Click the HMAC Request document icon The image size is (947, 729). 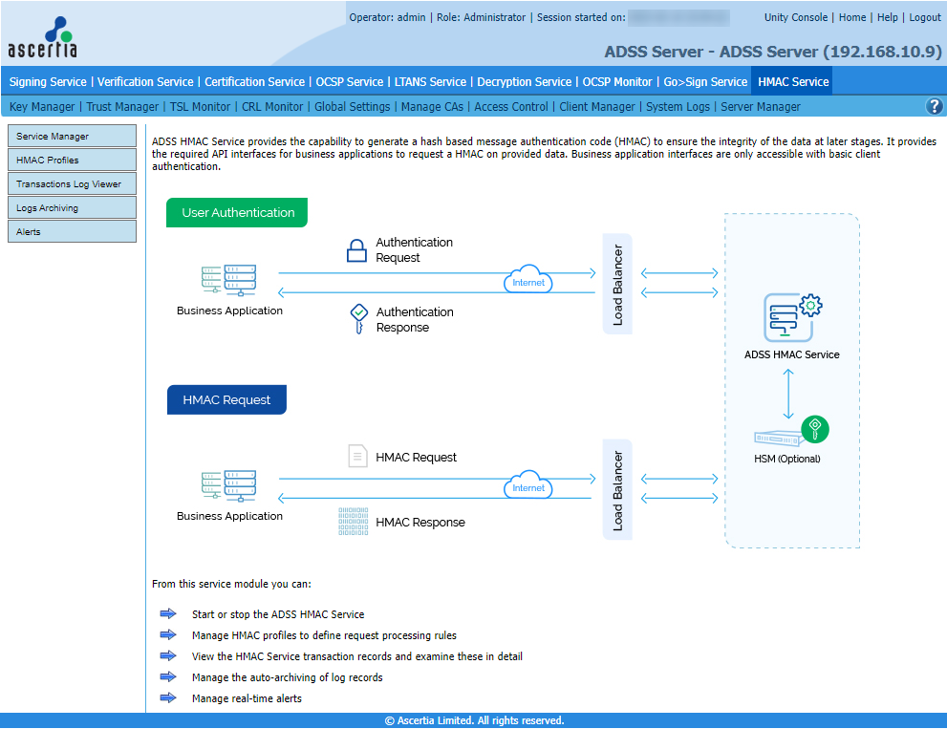coord(357,457)
